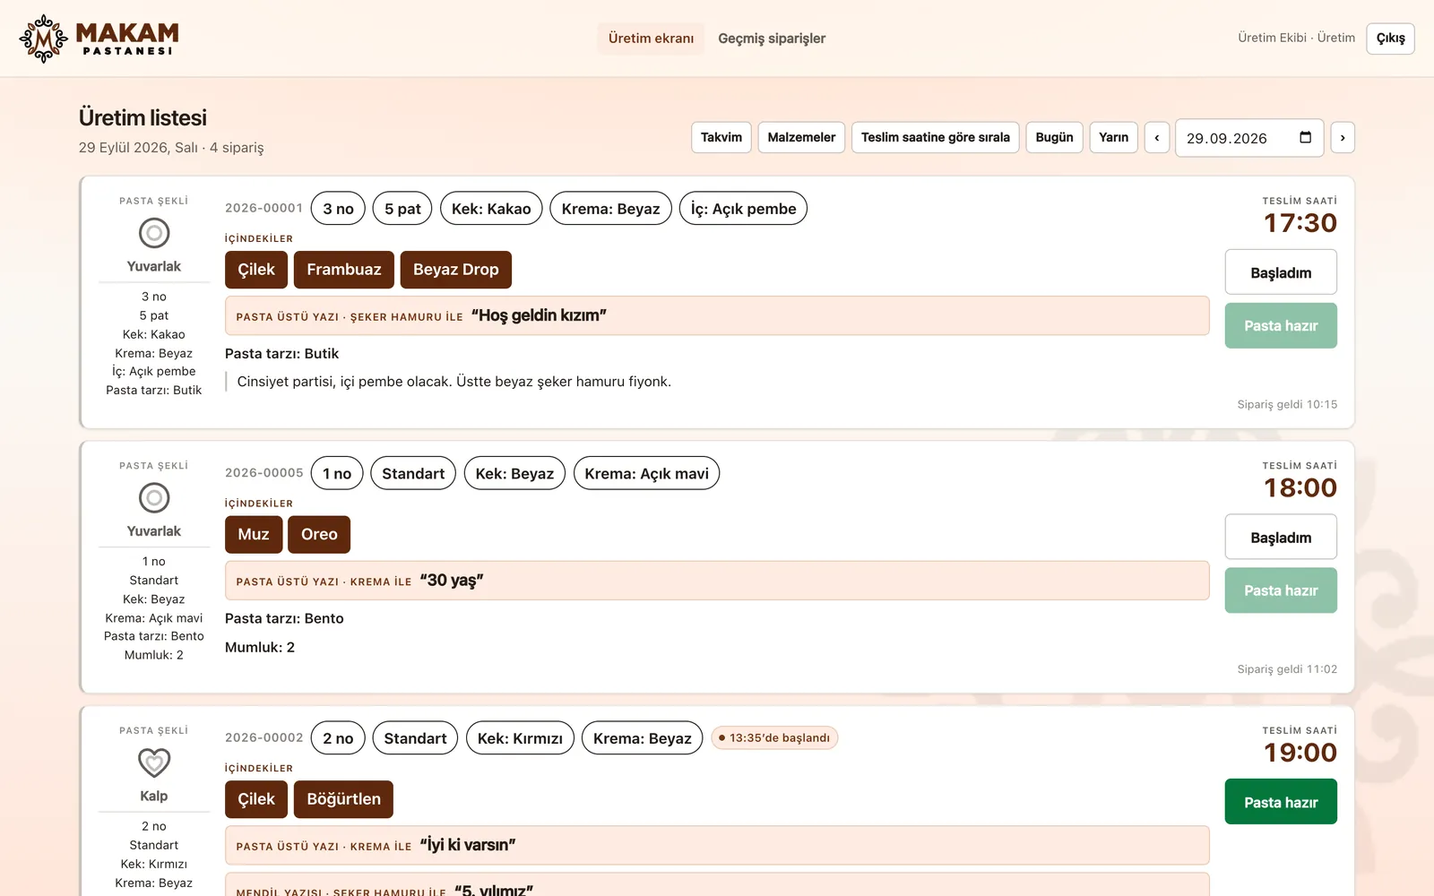
Task: Click the İç: Açık pembe tag
Action: [x=743, y=209]
